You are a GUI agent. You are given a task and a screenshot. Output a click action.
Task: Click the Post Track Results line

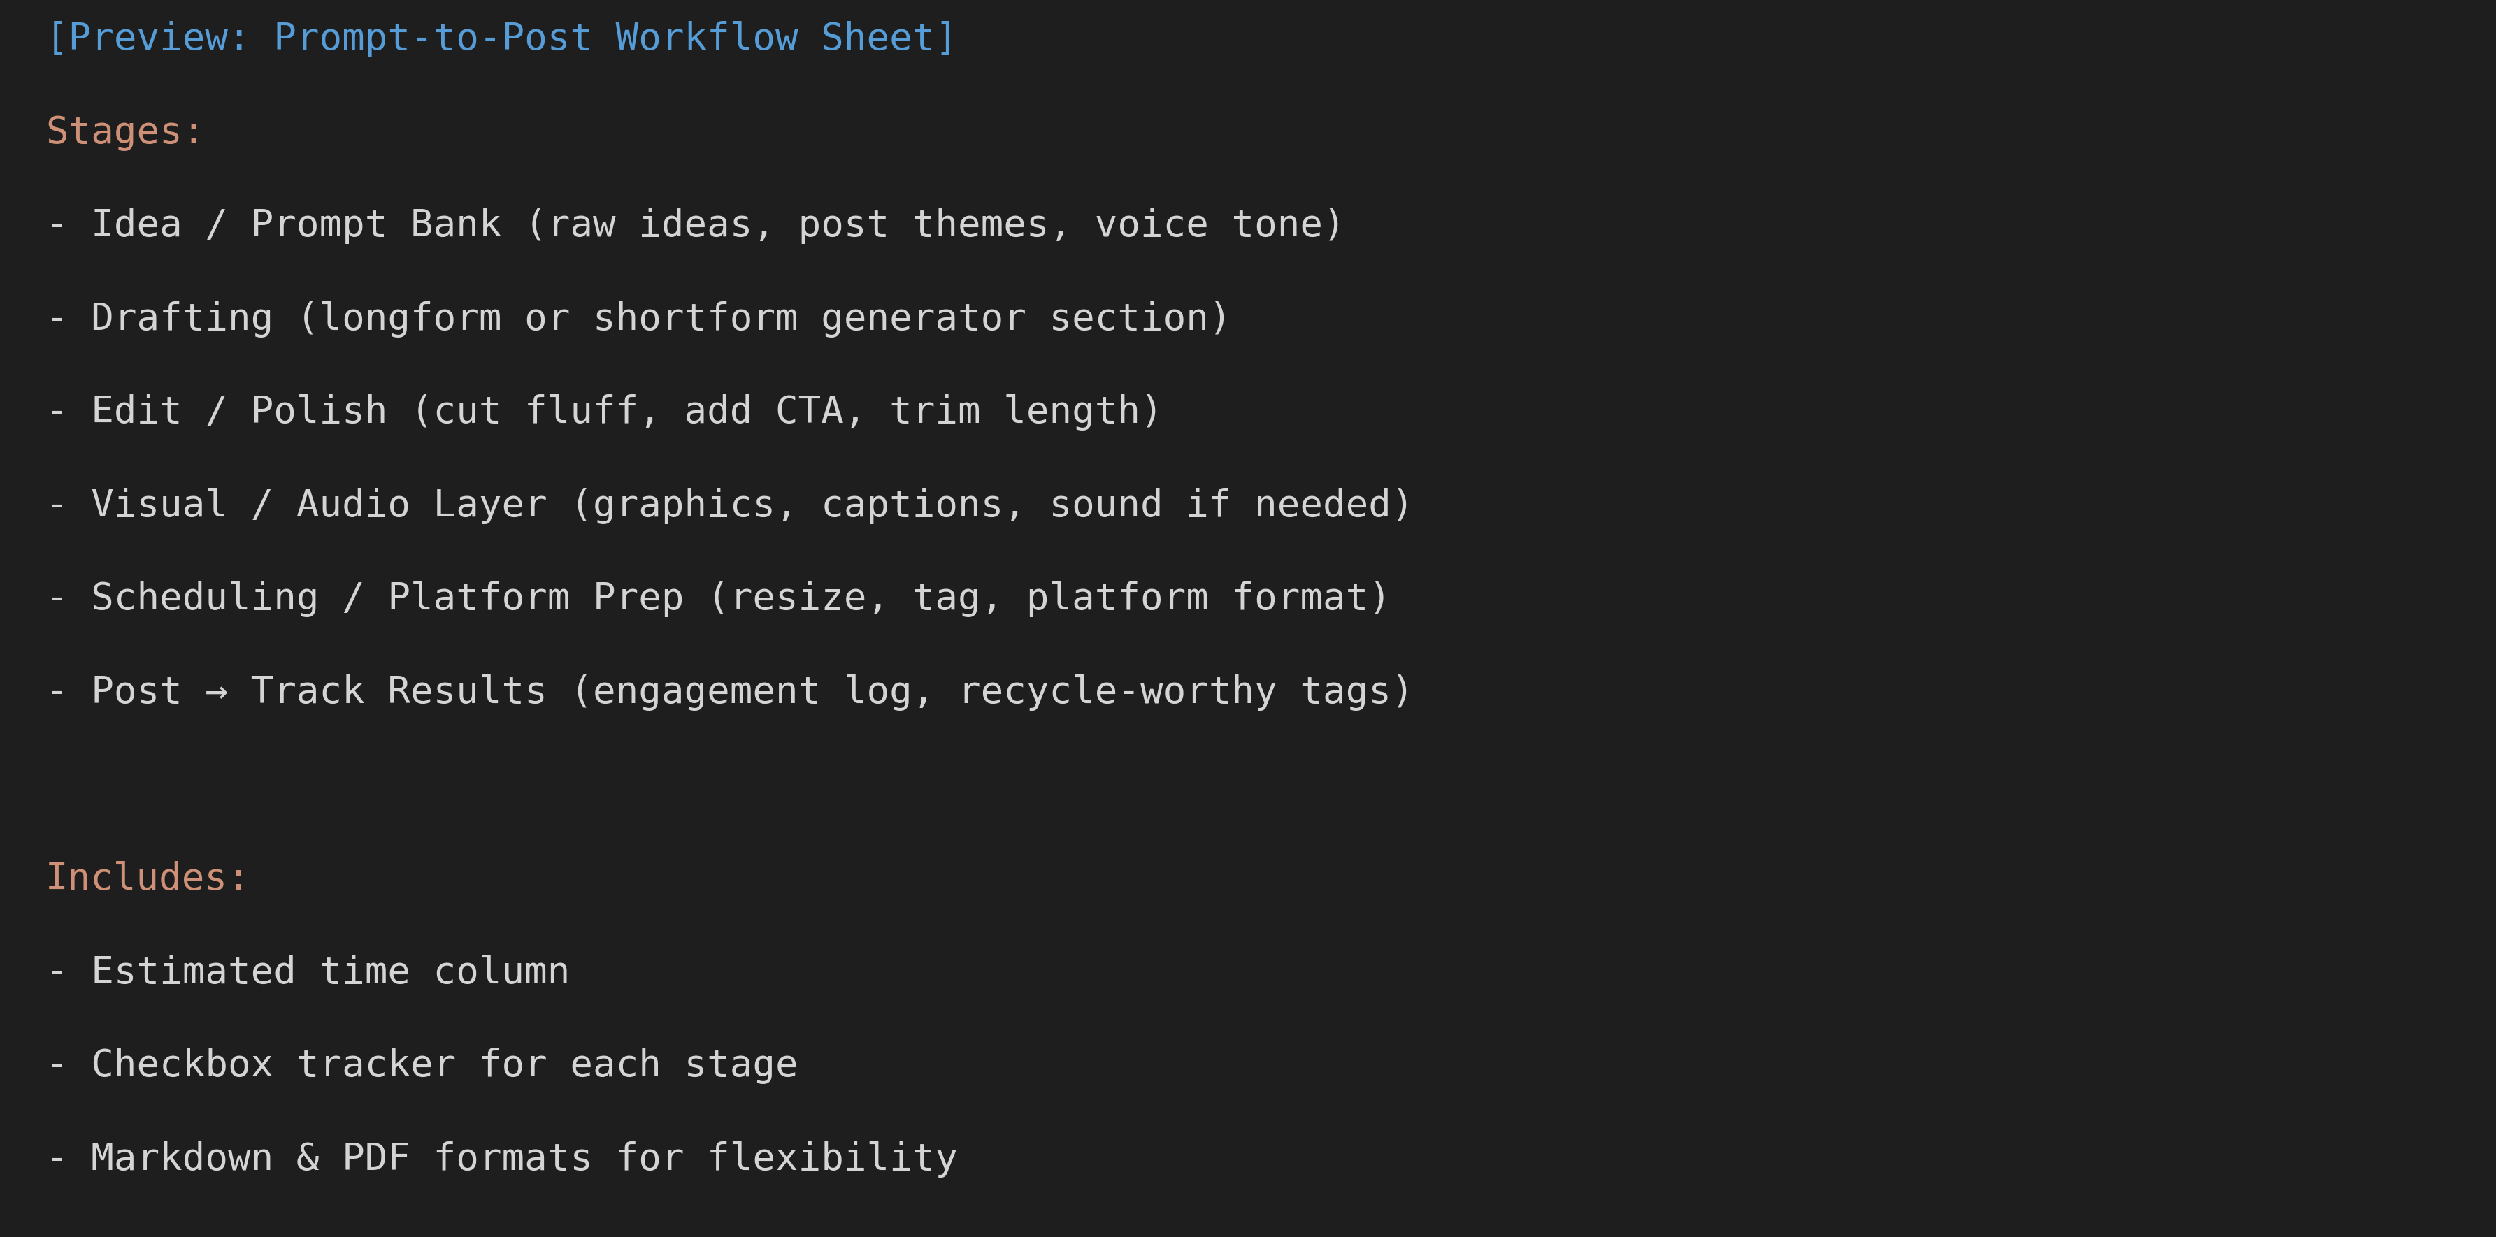pyautogui.click(x=729, y=690)
